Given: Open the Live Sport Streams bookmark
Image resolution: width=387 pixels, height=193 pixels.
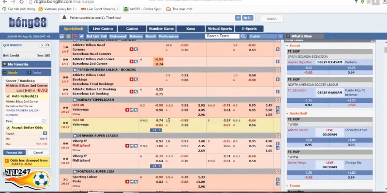Looking at the screenshot, I should tap(101, 9).
